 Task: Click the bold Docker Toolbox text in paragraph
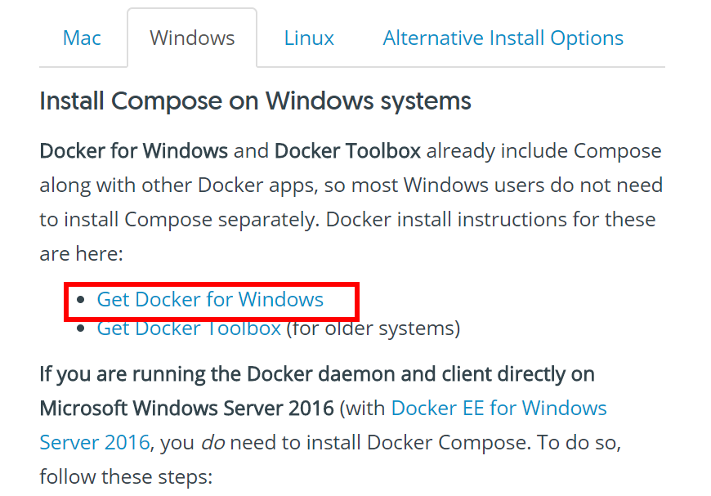(348, 151)
